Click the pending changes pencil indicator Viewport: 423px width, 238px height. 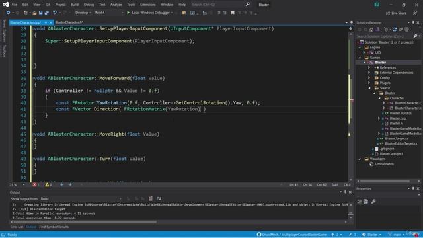tap(352, 235)
